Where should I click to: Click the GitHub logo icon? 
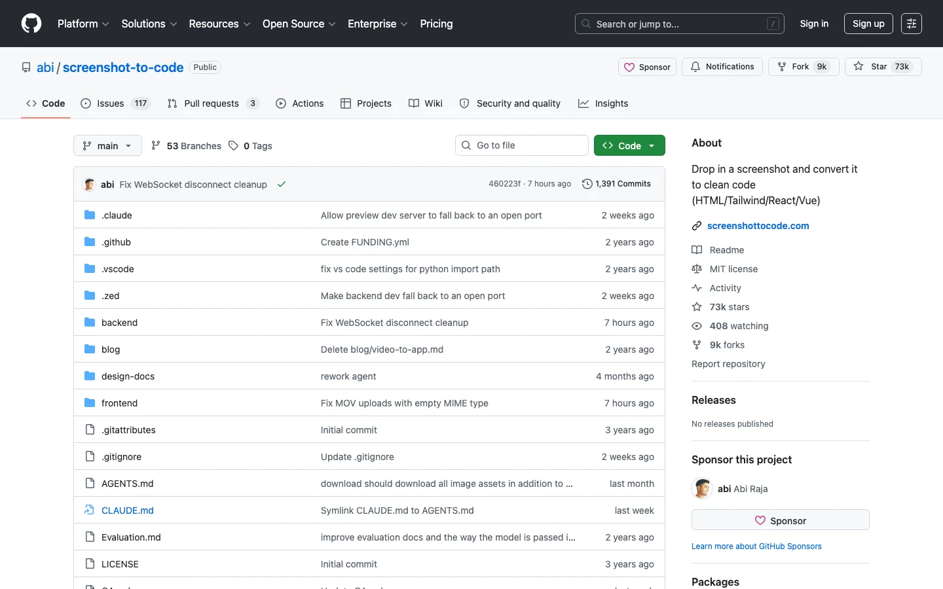click(31, 24)
